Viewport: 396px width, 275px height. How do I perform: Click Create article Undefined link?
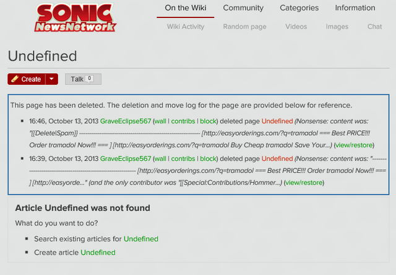click(98, 253)
